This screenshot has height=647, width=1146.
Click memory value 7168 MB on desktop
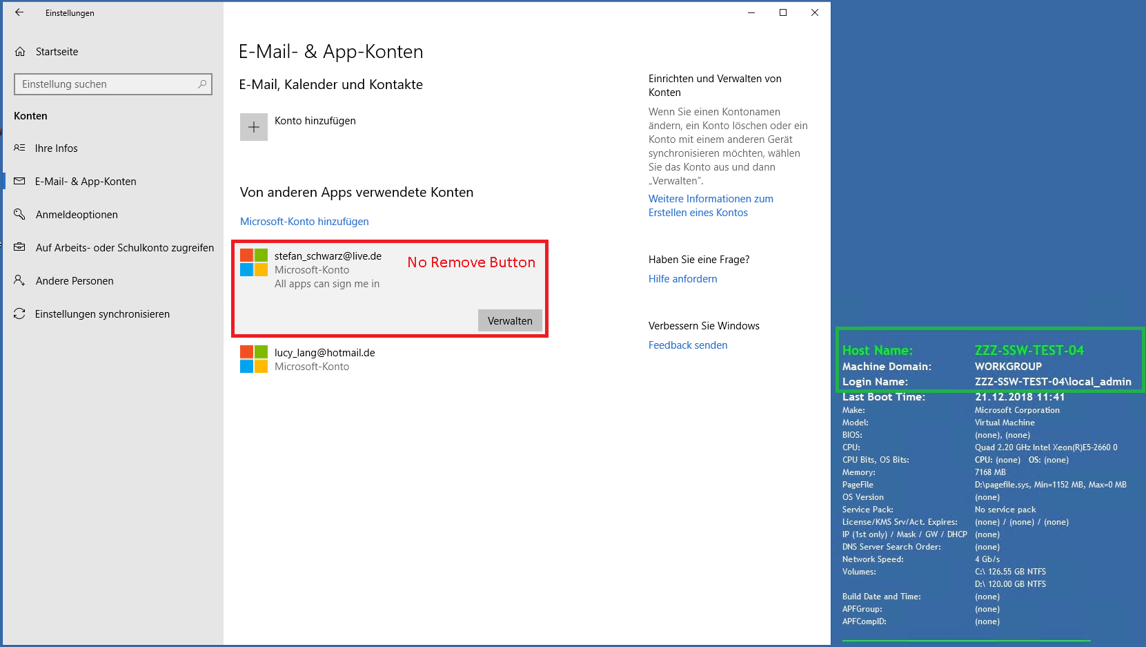990,472
